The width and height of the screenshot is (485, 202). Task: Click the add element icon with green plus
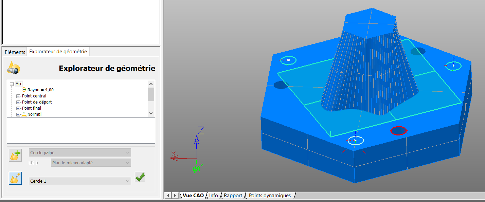click(x=15, y=155)
